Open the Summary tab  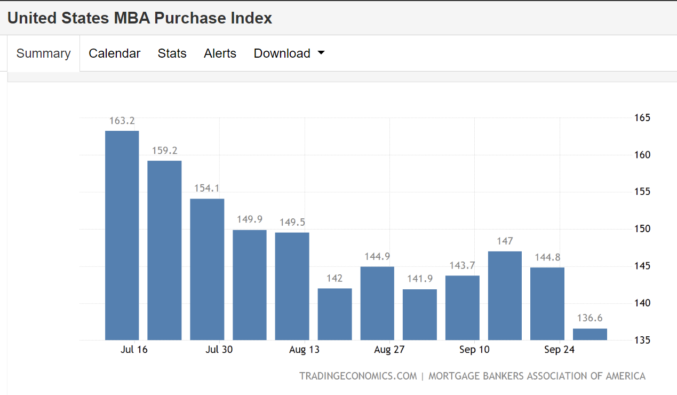43,53
